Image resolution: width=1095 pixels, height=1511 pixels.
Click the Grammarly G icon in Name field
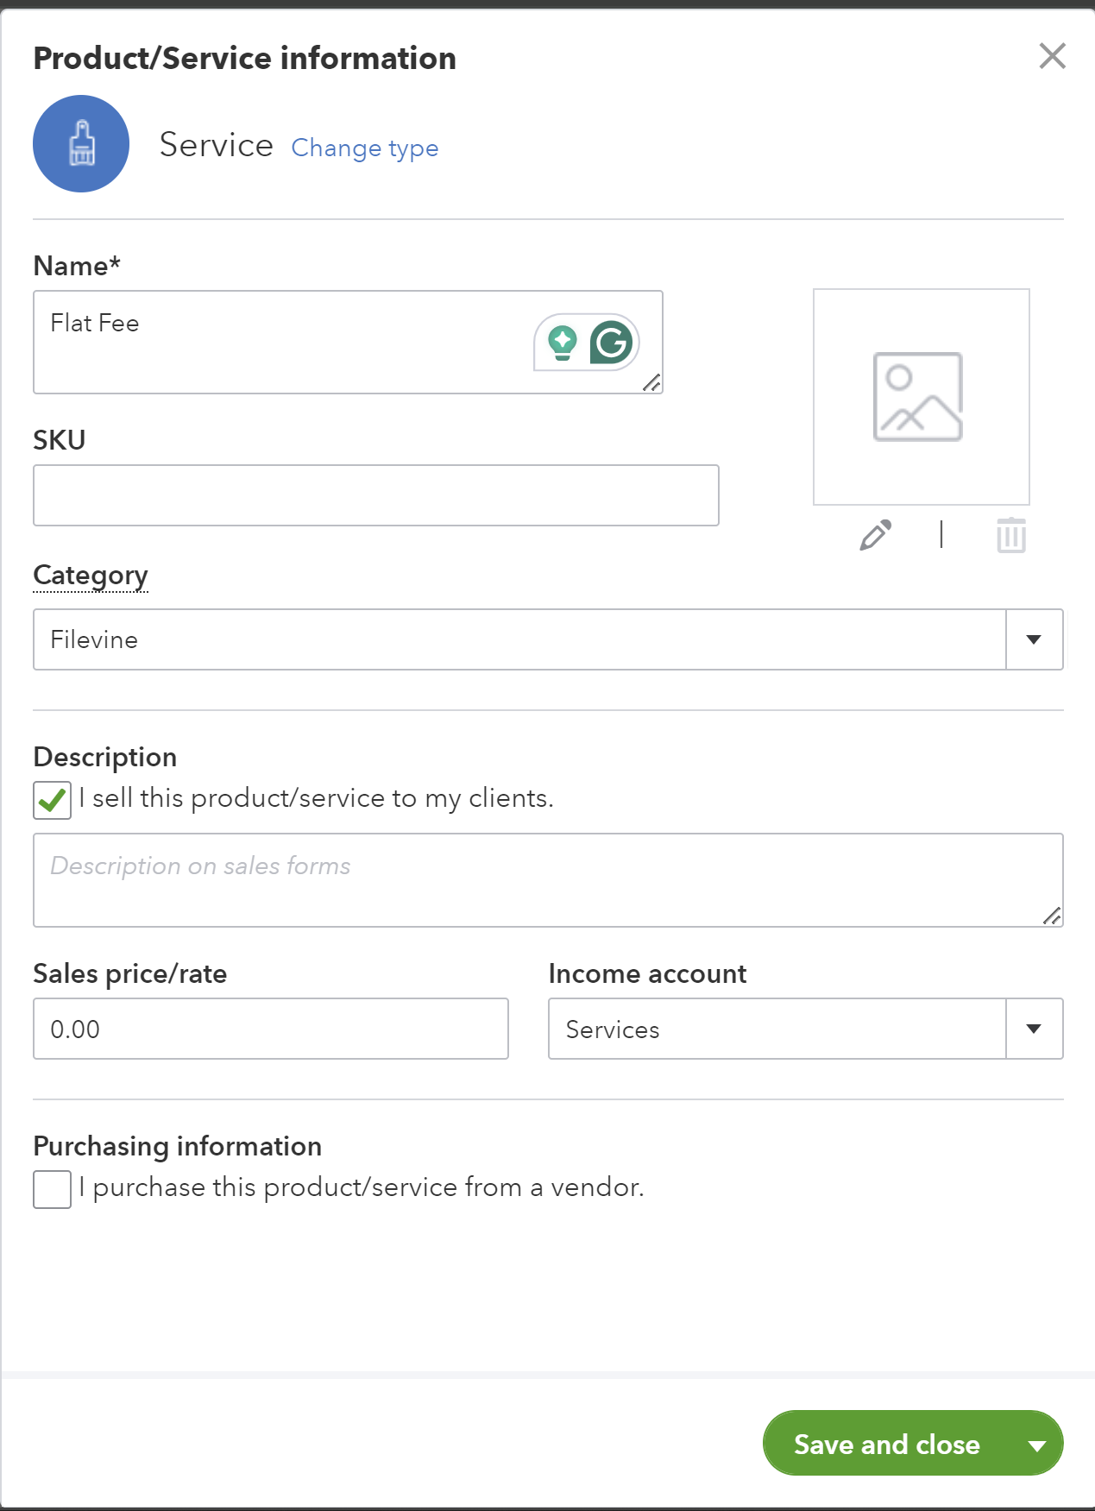pyautogui.click(x=612, y=343)
